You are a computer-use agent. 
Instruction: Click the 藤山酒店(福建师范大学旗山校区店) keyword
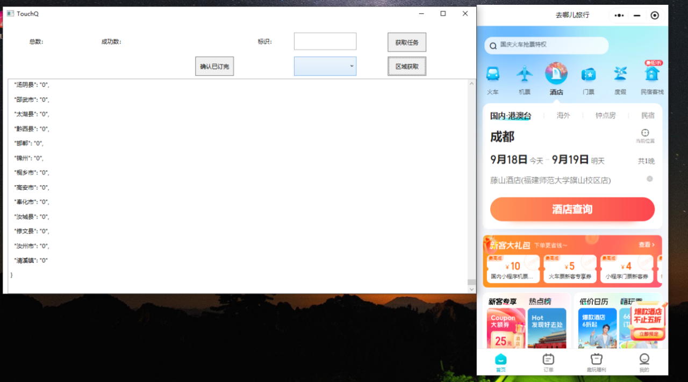550,180
